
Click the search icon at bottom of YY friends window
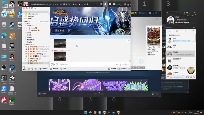(194, 77)
